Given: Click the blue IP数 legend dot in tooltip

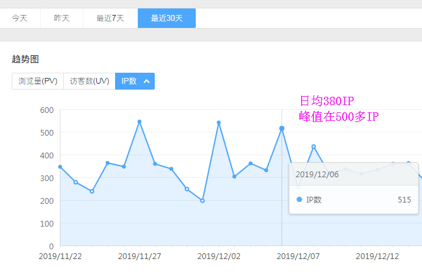Looking at the screenshot, I should click(x=299, y=200).
